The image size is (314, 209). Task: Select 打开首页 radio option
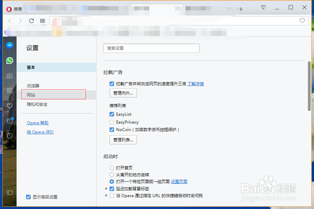point(112,168)
